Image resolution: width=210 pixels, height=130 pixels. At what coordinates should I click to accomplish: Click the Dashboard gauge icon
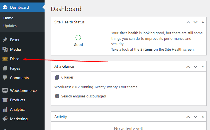5,7
